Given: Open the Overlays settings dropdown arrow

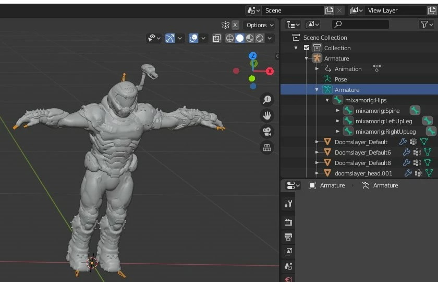Looking at the screenshot, I should click(203, 38).
